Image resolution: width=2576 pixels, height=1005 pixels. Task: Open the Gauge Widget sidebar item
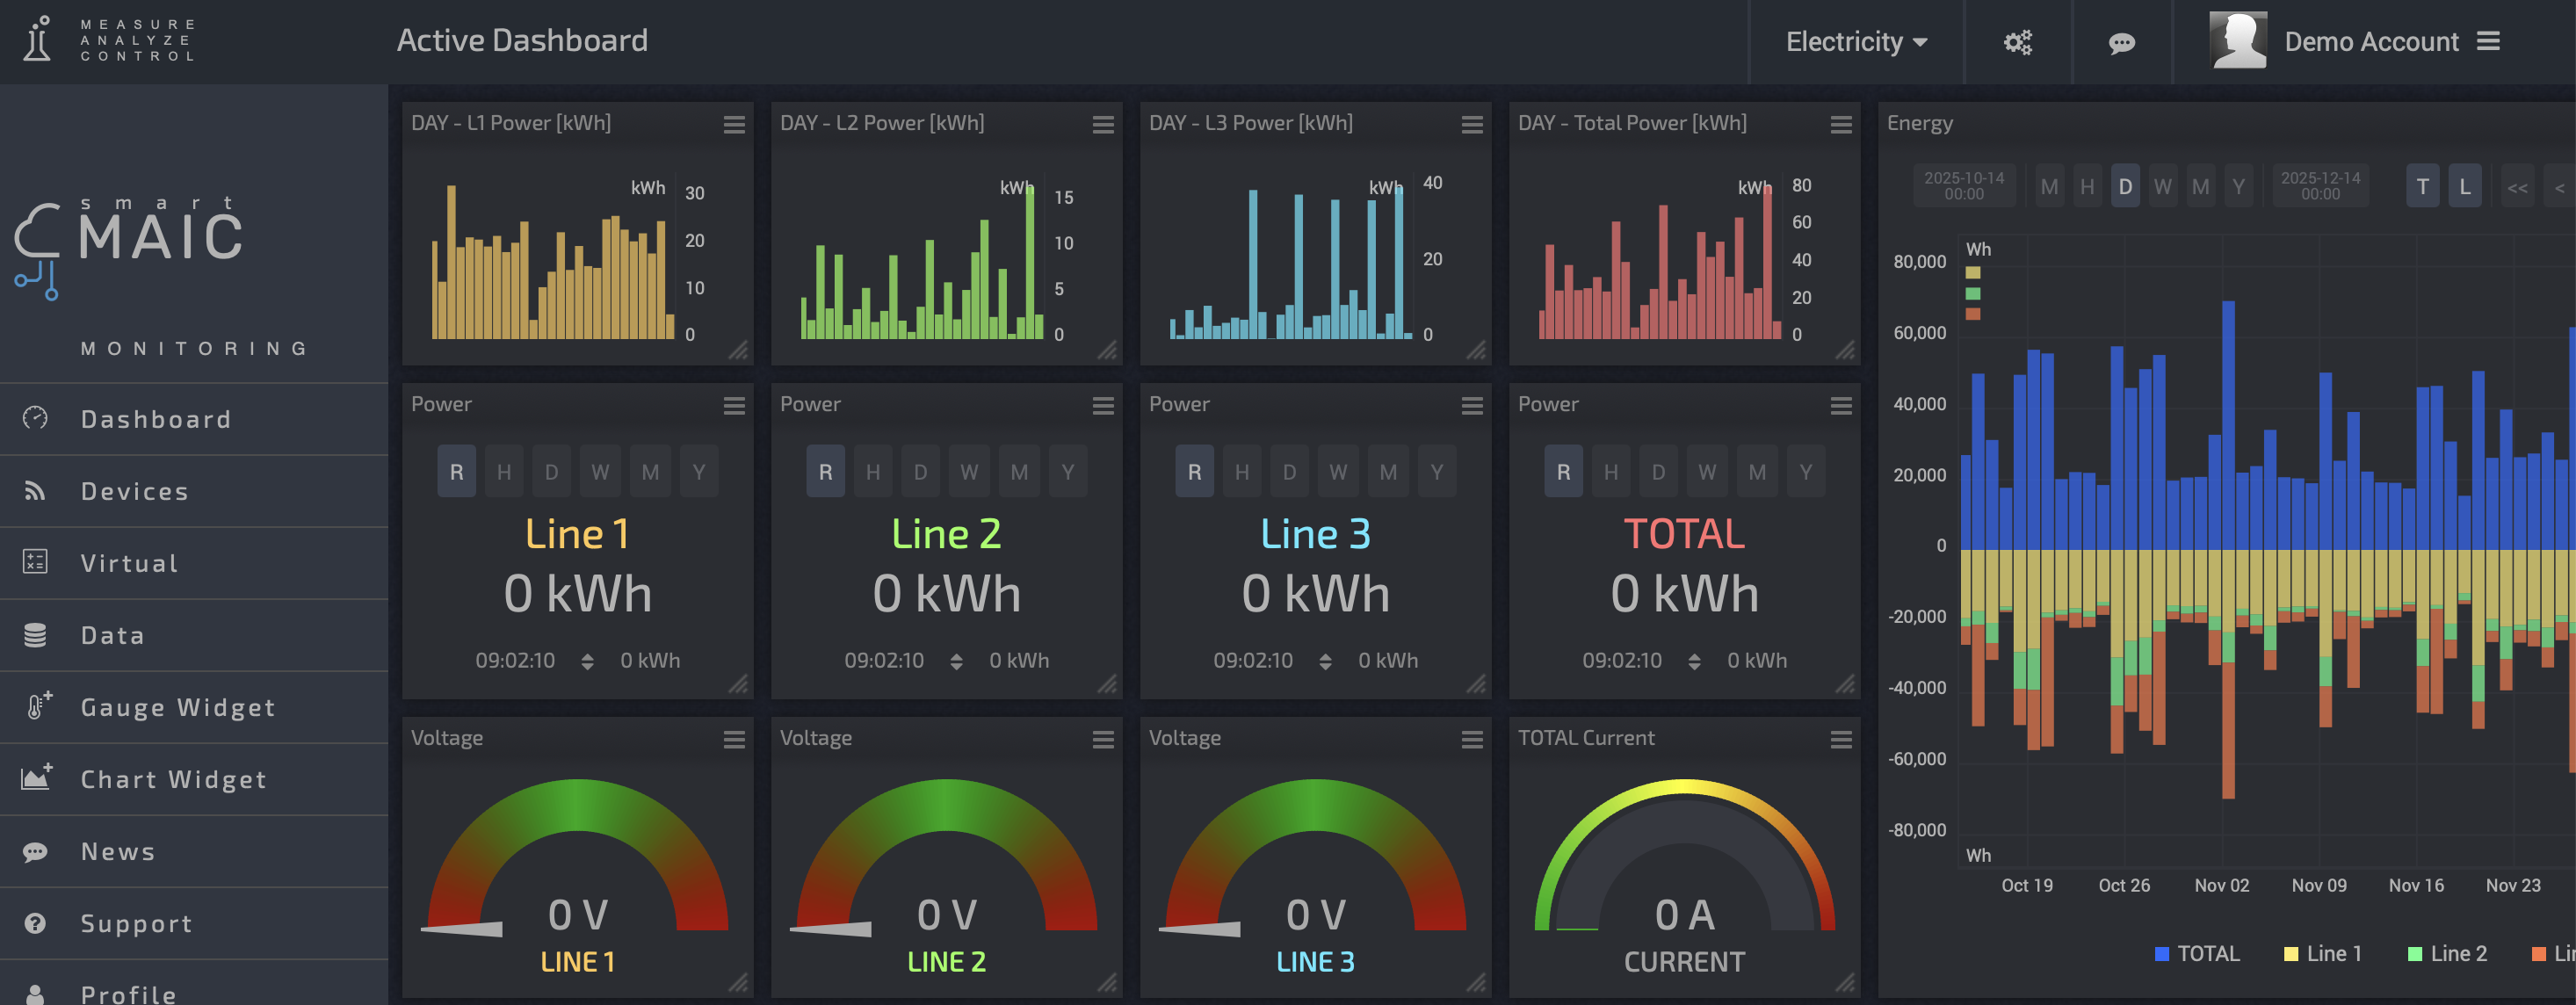(x=177, y=707)
